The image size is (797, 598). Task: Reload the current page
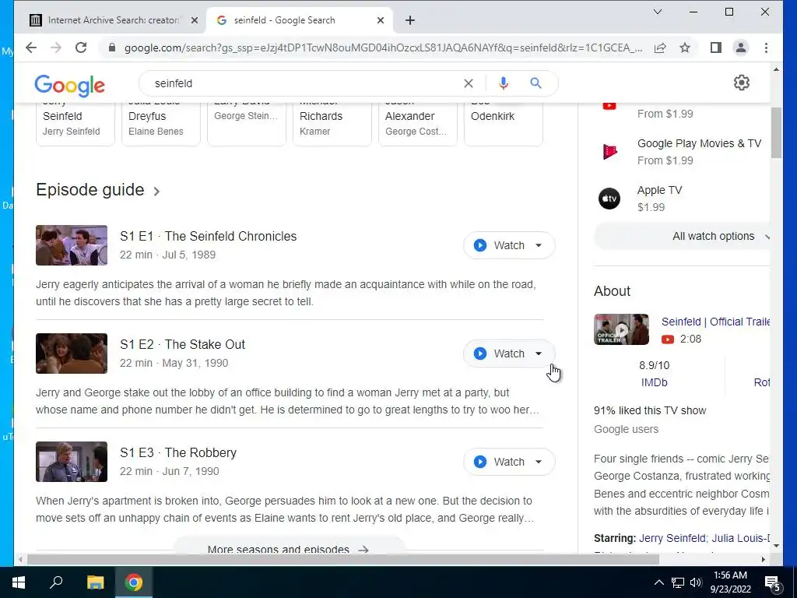tap(81, 47)
